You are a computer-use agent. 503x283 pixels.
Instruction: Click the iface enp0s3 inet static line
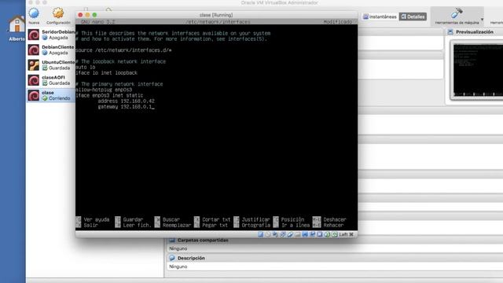(109, 95)
